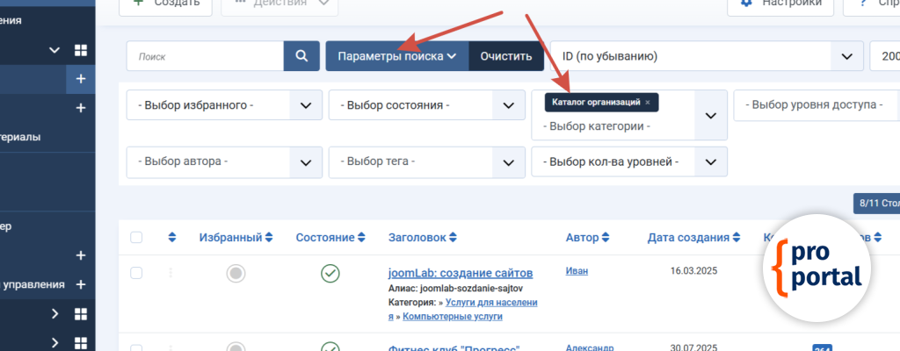Image resolution: width=900 pixels, height=351 pixels.
Task: Click into the 'Поиск' text field
Action: 205,56
